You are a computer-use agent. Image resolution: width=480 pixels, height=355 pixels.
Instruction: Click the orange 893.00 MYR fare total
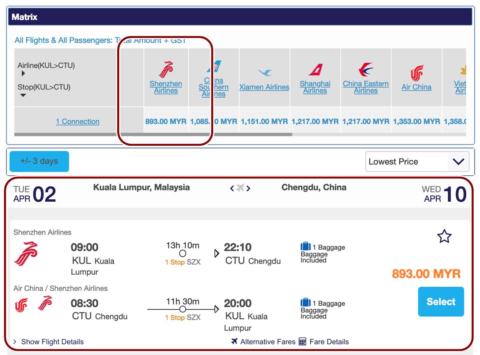[426, 274]
